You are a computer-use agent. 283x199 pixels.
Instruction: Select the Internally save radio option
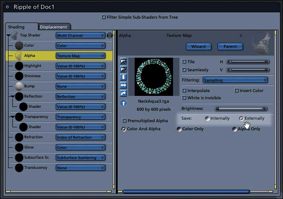coord(208,118)
